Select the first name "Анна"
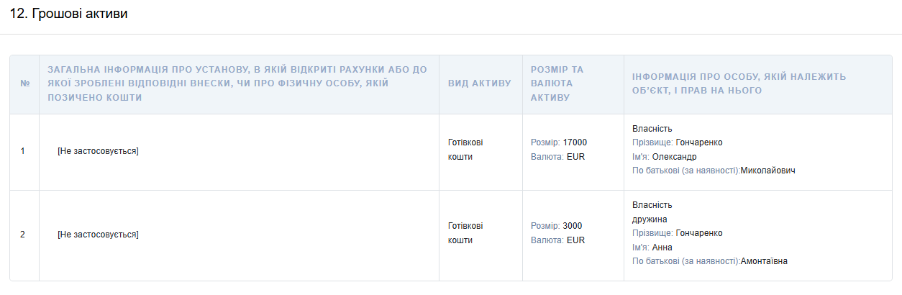The height and width of the screenshot is (295, 902). coord(662,248)
